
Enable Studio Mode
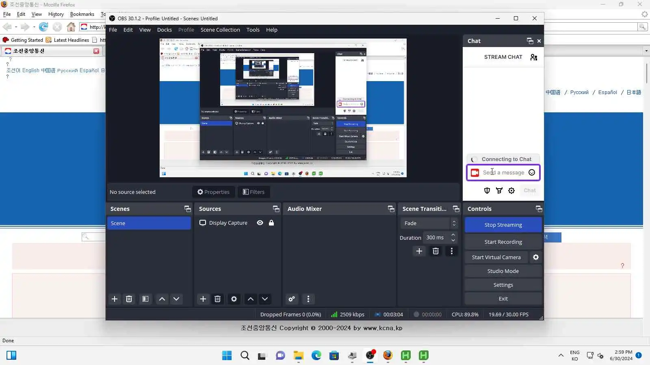[x=503, y=271]
